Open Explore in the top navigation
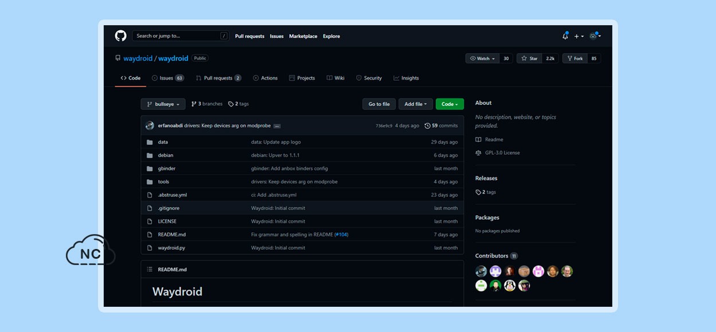Viewport: 716px width, 332px height. pyautogui.click(x=332, y=36)
